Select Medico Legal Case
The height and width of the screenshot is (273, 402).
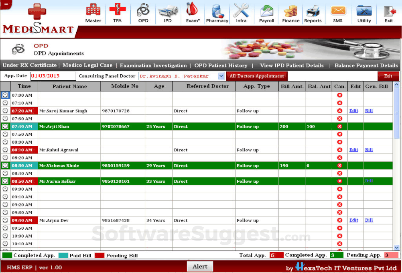coord(87,65)
